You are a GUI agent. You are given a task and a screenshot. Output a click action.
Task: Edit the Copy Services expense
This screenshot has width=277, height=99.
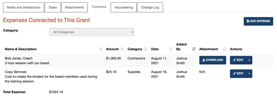pos(238,74)
